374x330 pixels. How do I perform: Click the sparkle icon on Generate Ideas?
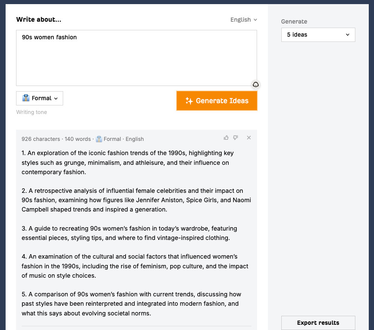click(189, 101)
